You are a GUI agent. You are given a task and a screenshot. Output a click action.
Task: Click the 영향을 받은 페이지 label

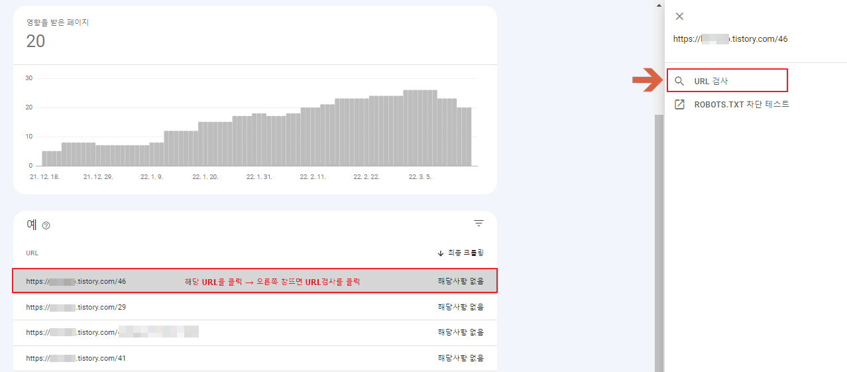(58, 23)
